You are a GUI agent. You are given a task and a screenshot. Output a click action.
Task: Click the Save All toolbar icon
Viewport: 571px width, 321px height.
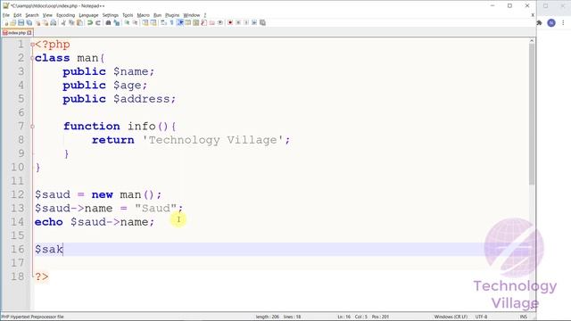coord(29,23)
